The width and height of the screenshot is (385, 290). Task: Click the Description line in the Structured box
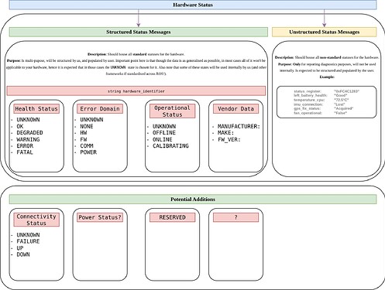[136, 54]
